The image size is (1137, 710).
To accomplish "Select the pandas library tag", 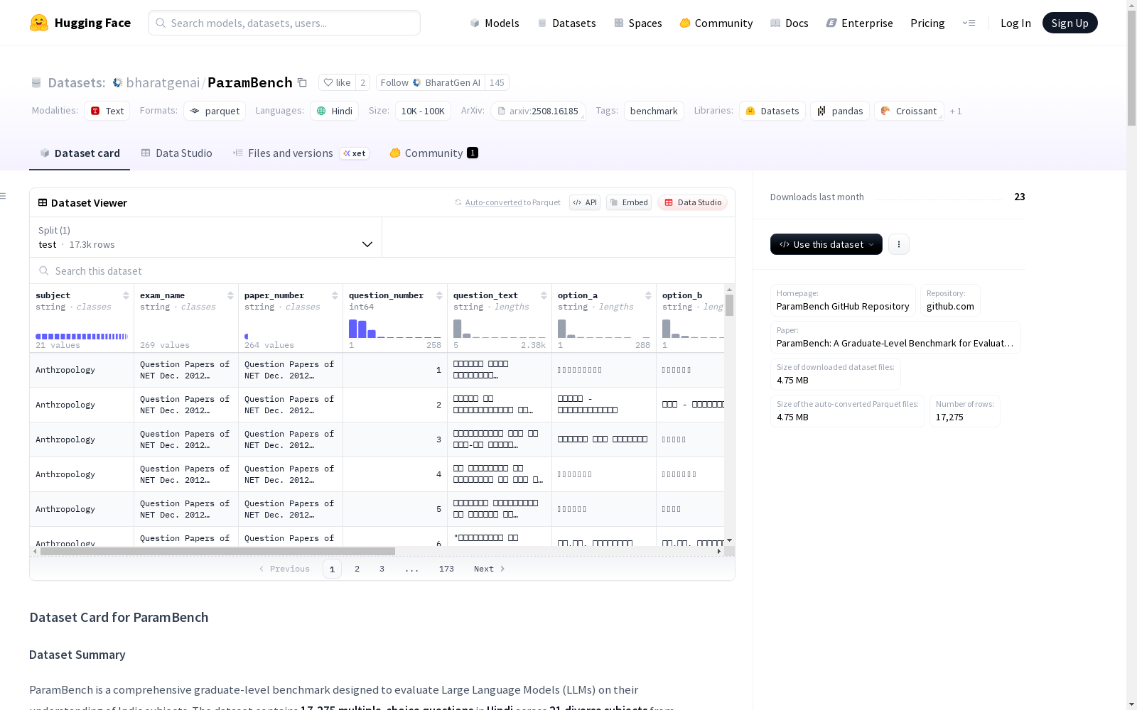I will (x=840, y=111).
